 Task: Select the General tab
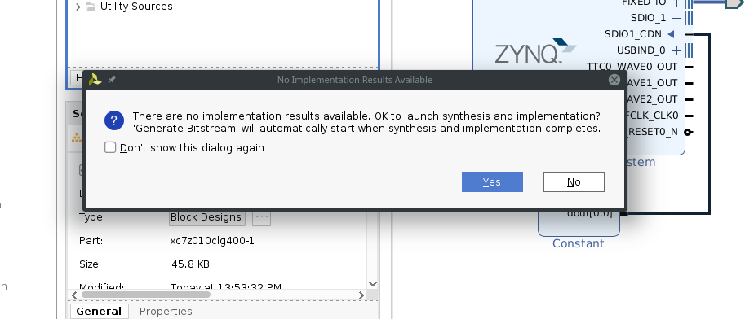point(99,312)
